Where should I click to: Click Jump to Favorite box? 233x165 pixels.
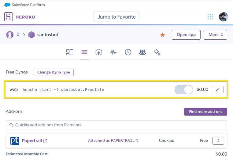pyautogui.click(x=116, y=17)
